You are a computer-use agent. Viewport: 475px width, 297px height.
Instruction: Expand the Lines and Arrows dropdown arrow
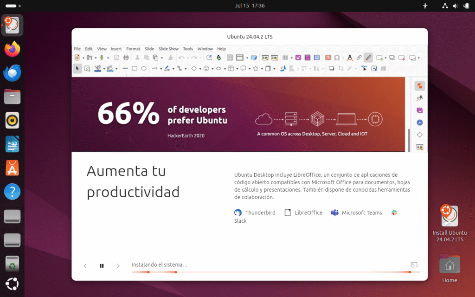pos(161,69)
